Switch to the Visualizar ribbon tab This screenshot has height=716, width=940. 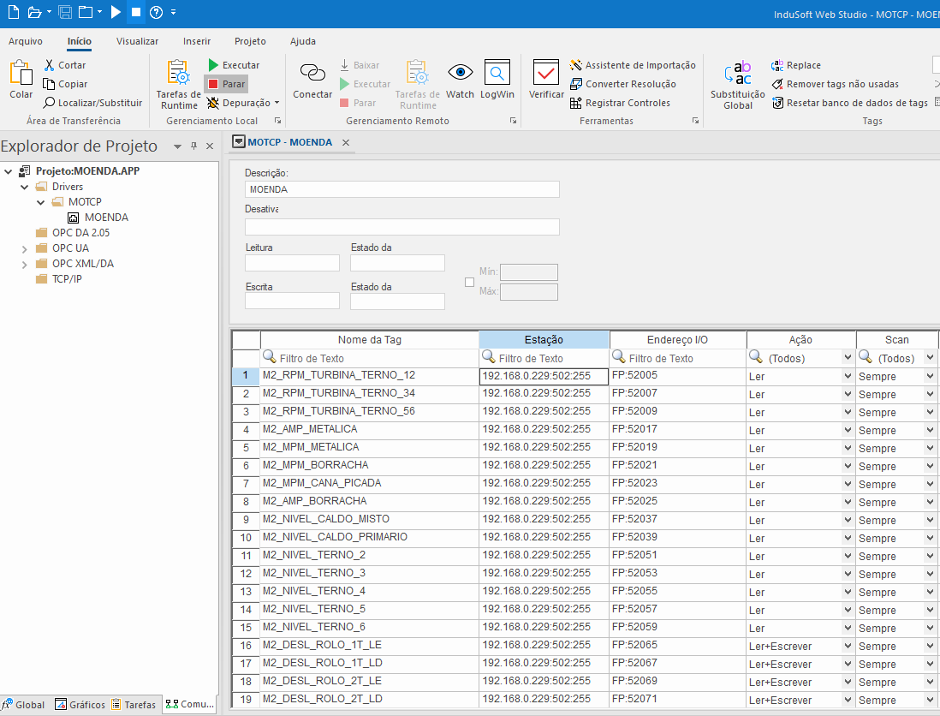click(137, 41)
